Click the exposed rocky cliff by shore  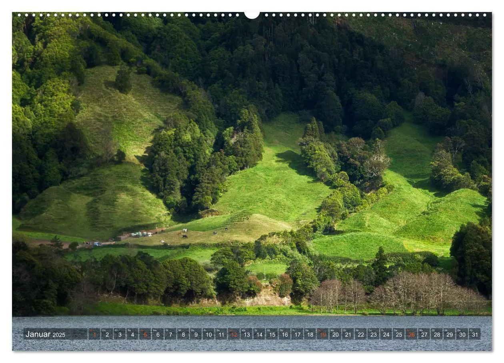click(266, 298)
